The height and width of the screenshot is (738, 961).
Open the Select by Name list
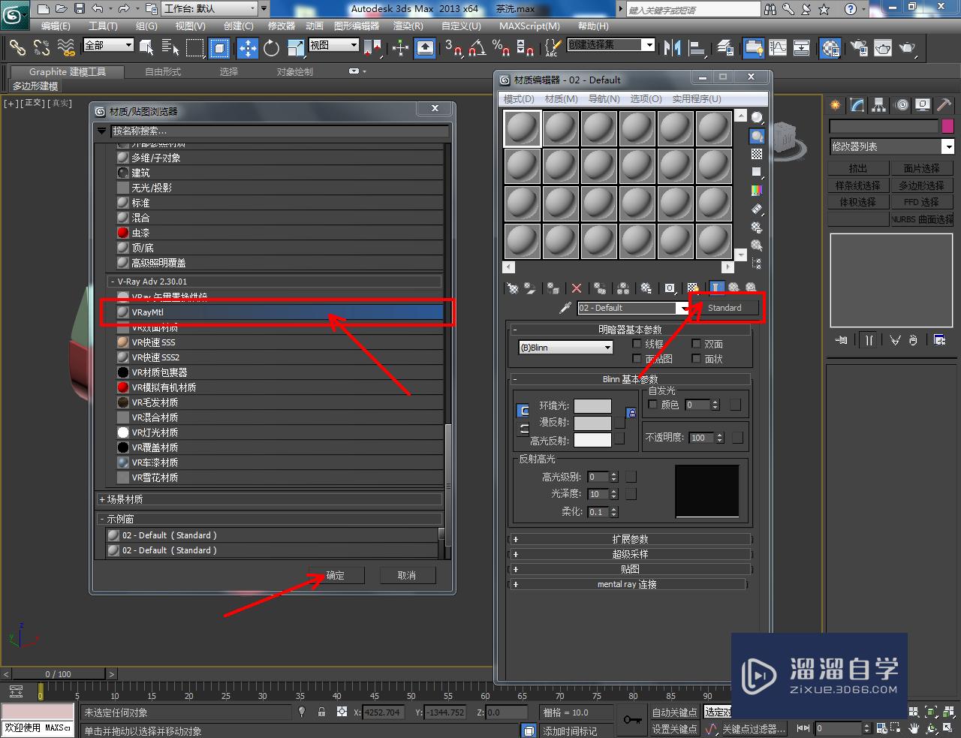pyautogui.click(x=170, y=48)
